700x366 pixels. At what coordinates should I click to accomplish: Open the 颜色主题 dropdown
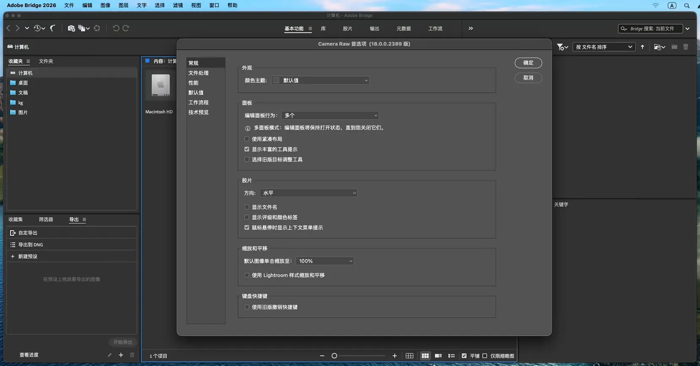[321, 81]
